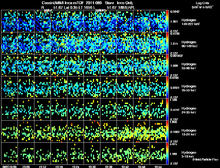
Task: Click the 1.275 color scale value
Action: 174,44
